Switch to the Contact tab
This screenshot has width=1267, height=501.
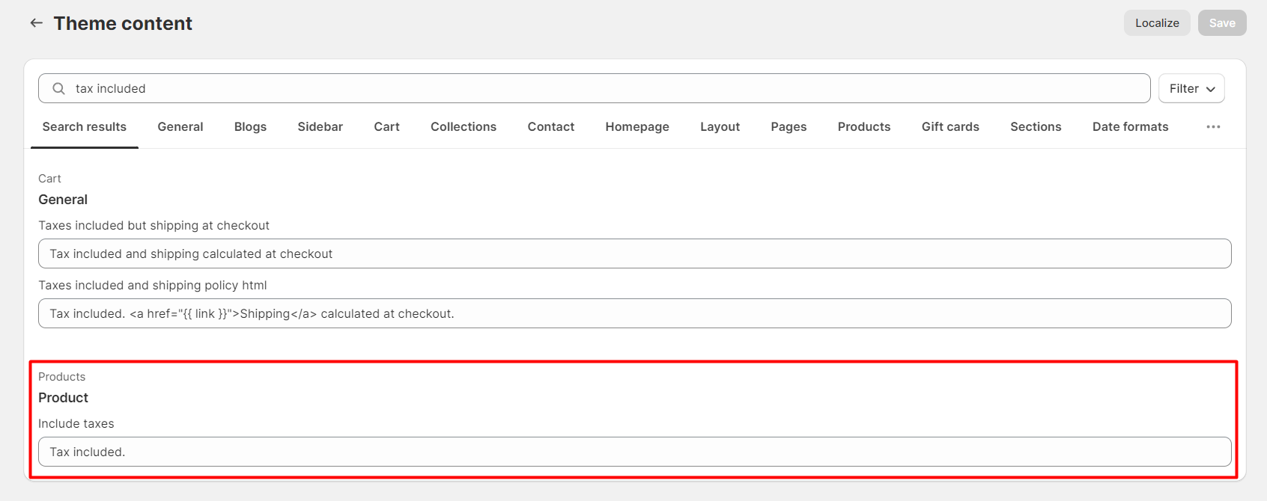pos(550,127)
